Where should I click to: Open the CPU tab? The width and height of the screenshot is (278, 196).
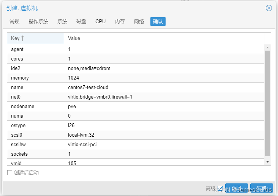[101, 21]
